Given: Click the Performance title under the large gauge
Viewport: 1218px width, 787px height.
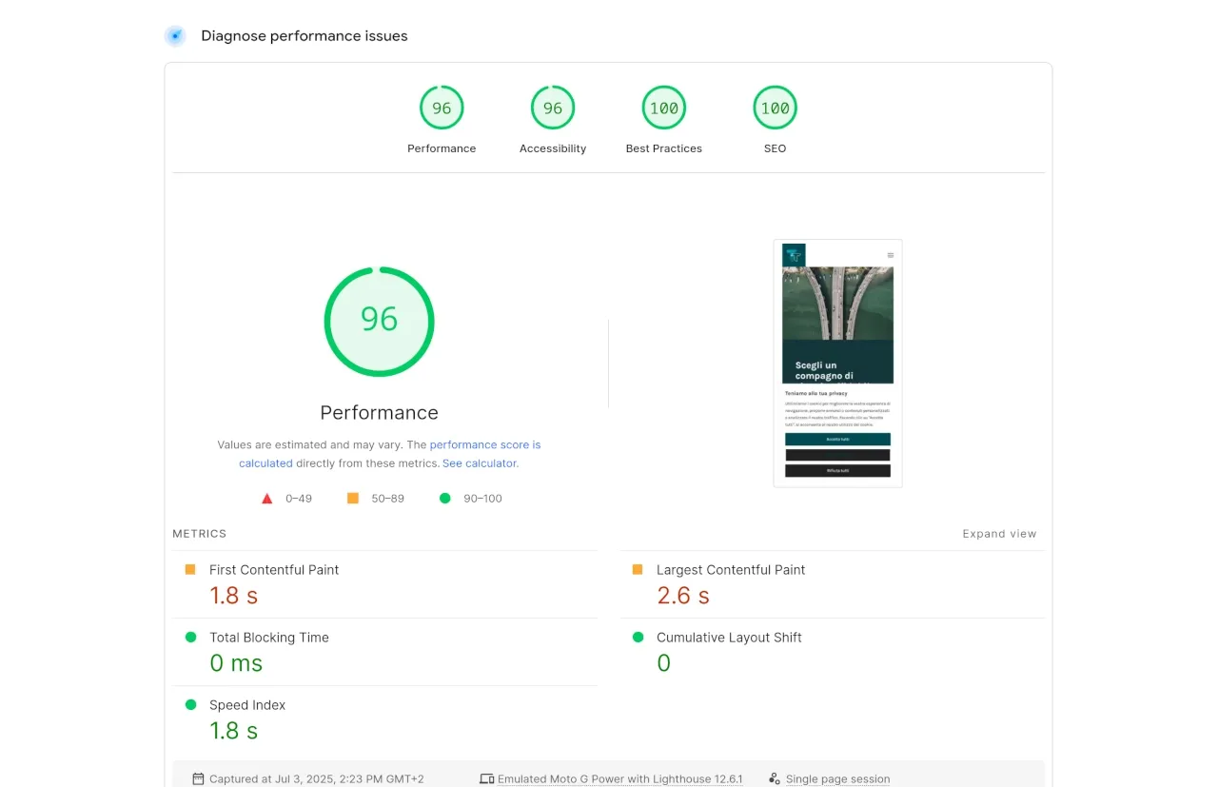Looking at the screenshot, I should pyautogui.click(x=379, y=413).
